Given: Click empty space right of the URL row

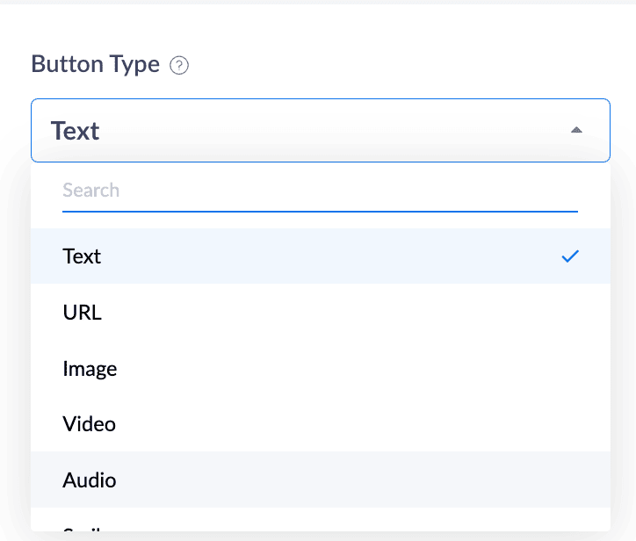Looking at the screenshot, I should (395, 313).
